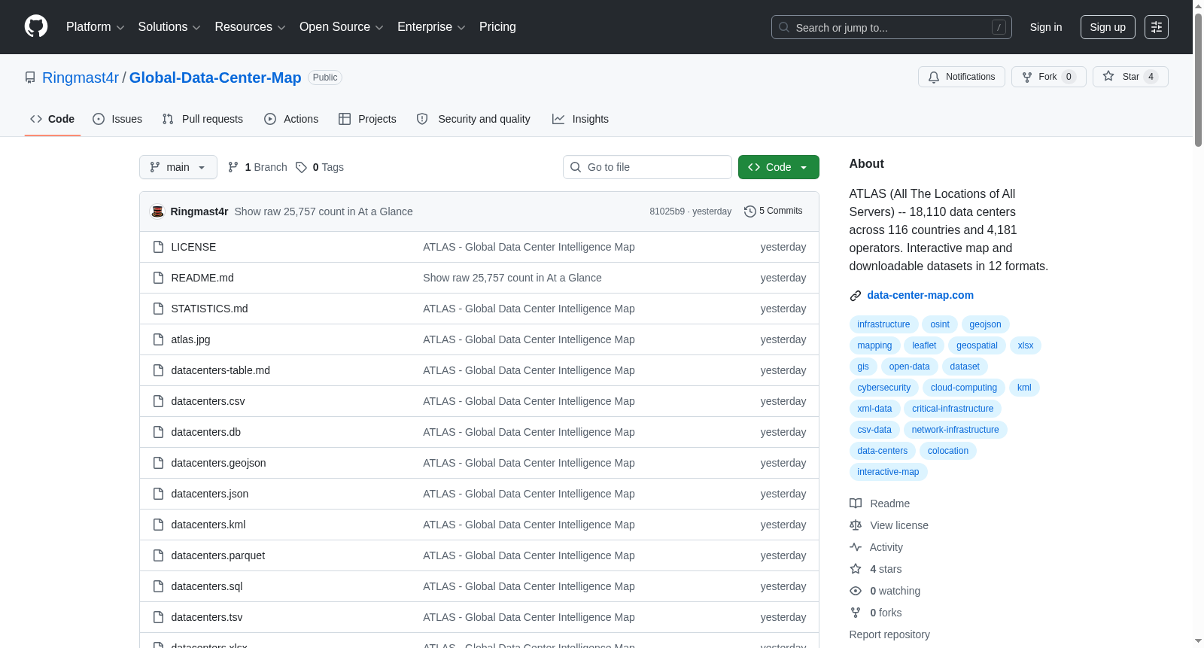Open the main branch selector dropdown
1204x648 pixels.
point(178,167)
